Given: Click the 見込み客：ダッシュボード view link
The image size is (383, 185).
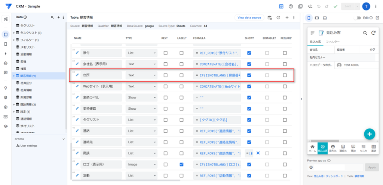Looking at the screenshot, I should tap(328, 176).
